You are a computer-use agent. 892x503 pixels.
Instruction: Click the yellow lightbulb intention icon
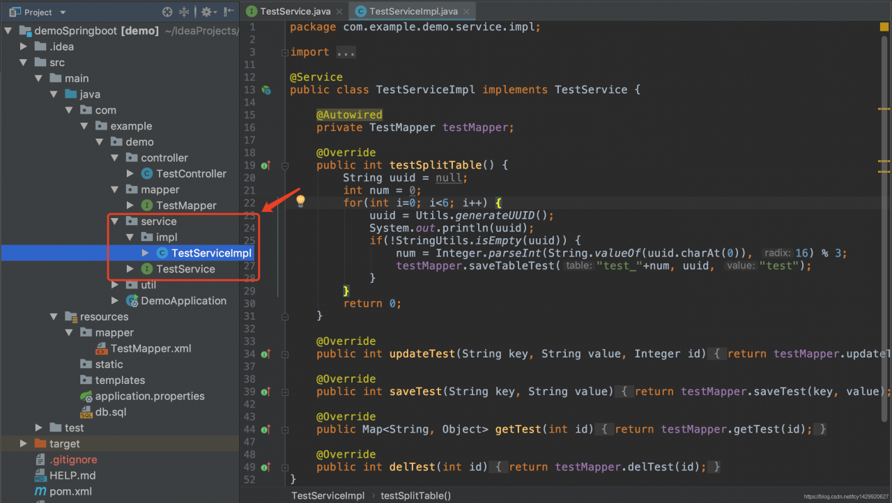[300, 201]
